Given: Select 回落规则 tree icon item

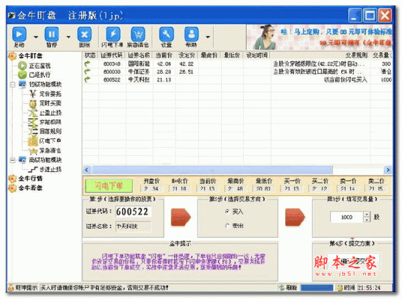Looking at the screenshot, I should (33, 131).
